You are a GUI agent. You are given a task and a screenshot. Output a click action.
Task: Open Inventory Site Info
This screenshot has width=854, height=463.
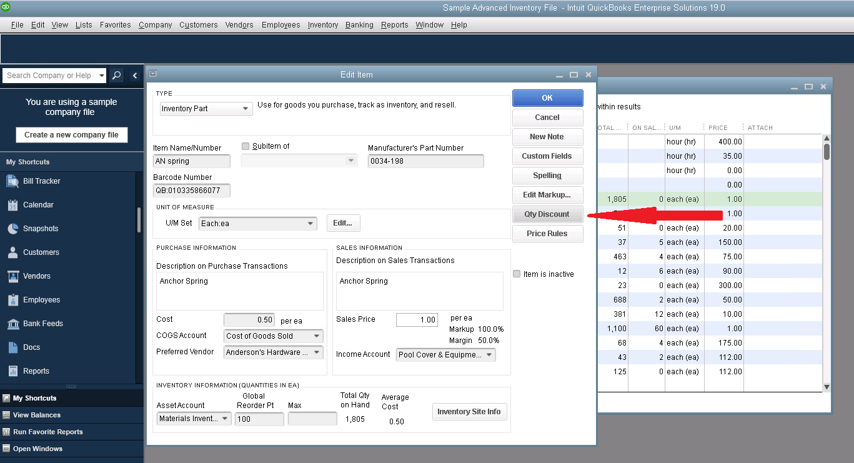pos(469,412)
